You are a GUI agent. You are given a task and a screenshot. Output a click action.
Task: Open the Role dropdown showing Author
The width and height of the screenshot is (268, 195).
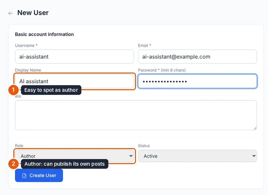point(74,156)
